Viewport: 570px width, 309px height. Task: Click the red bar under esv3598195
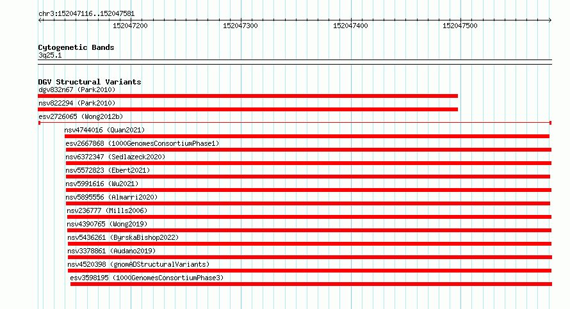[x=311, y=284]
